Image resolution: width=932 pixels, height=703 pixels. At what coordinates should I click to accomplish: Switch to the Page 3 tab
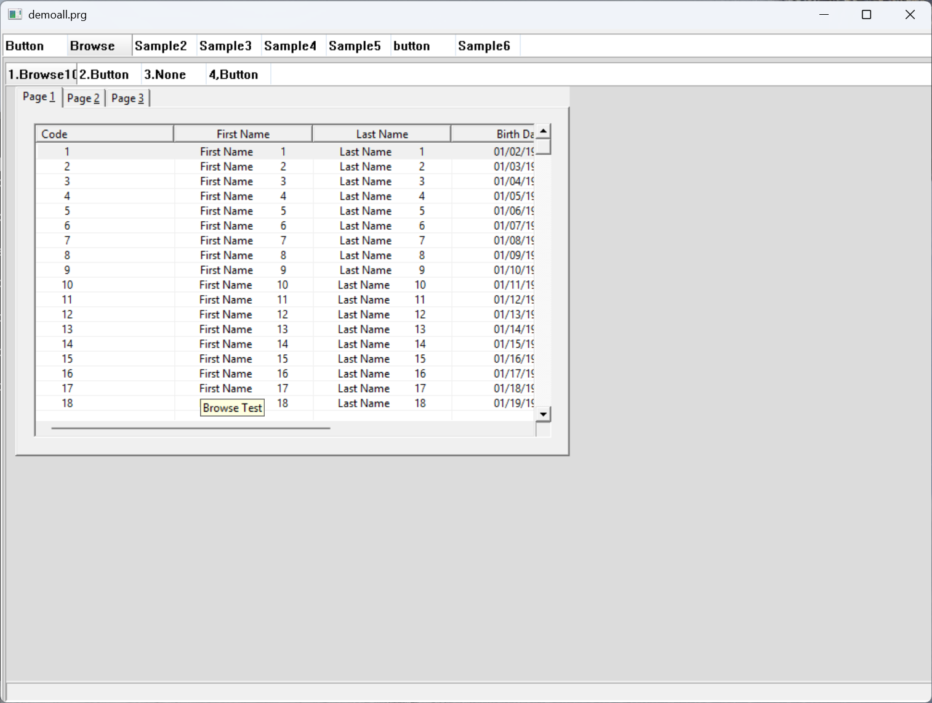coord(127,98)
